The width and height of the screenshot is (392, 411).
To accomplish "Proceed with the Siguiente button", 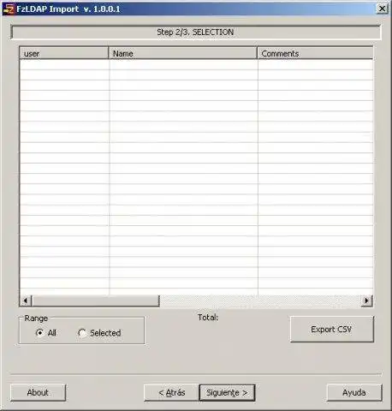I will (x=227, y=393).
